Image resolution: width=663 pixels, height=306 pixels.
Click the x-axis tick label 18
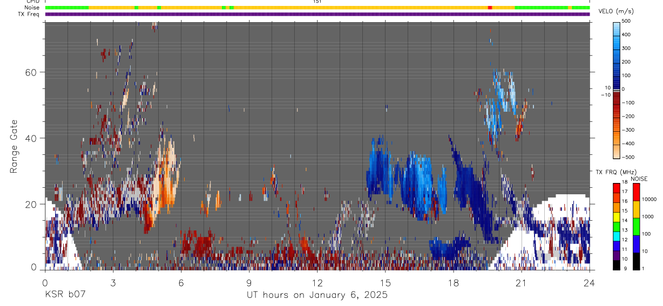pos(454,283)
